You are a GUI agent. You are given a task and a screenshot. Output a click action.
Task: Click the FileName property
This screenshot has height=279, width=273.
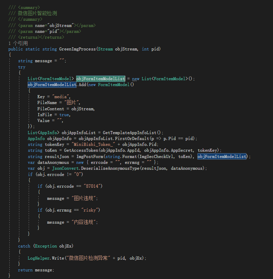[x=47, y=102]
